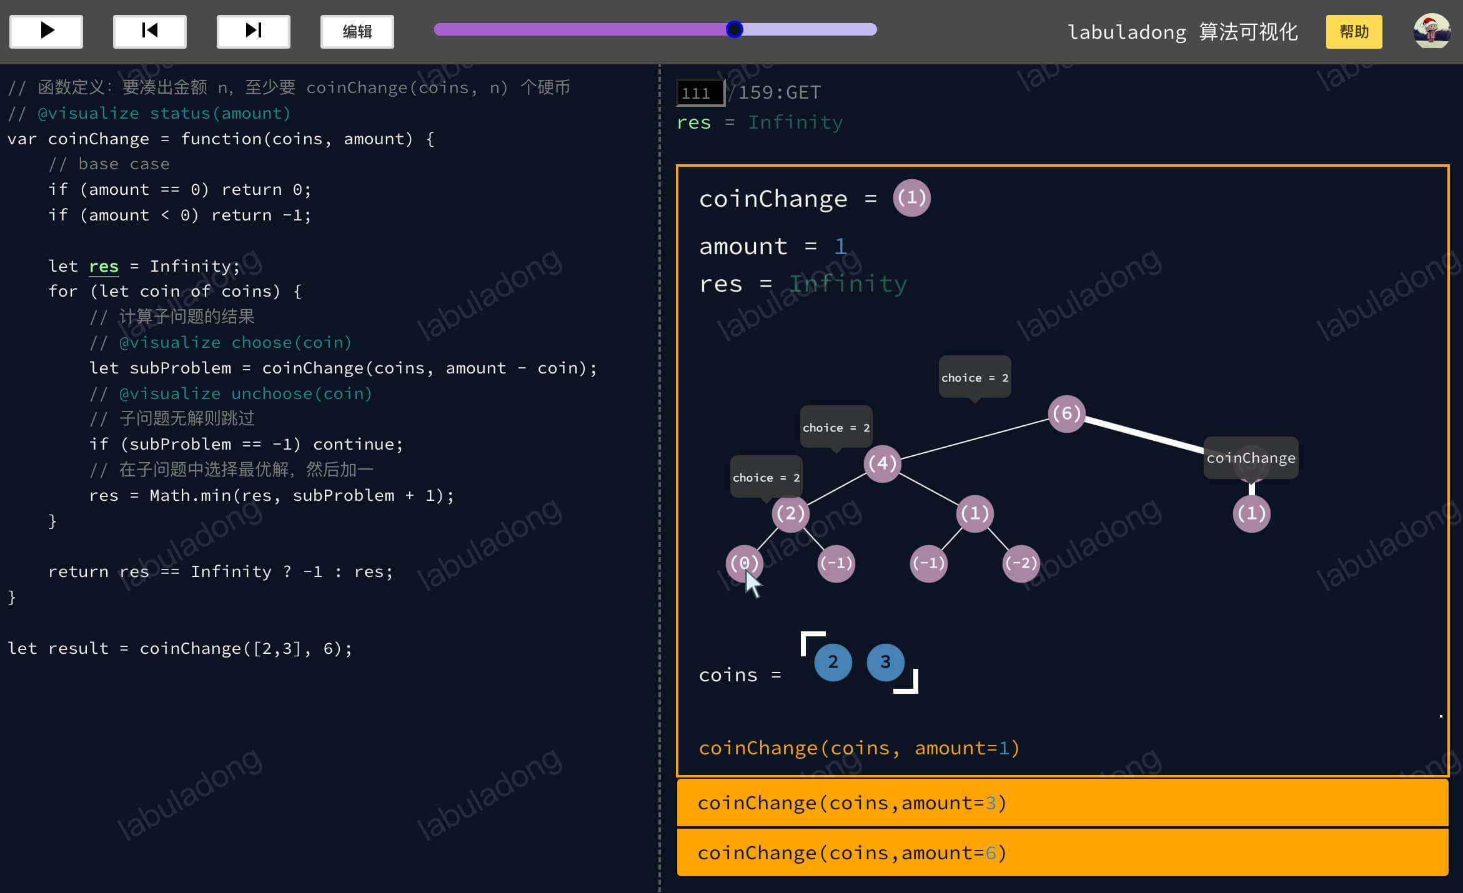The height and width of the screenshot is (893, 1463).
Task: Click the step number input showing 111
Action: point(700,93)
